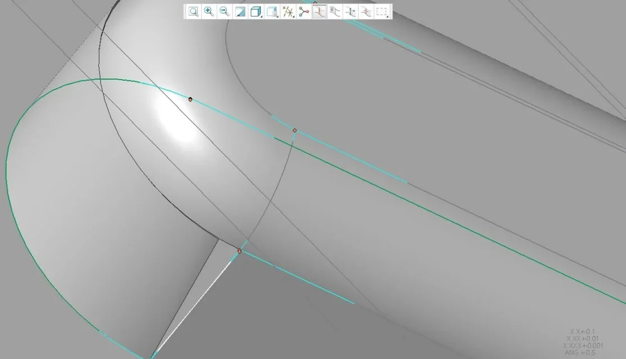Open the datum display filters icon
This screenshot has height=359, width=626.
(288, 12)
